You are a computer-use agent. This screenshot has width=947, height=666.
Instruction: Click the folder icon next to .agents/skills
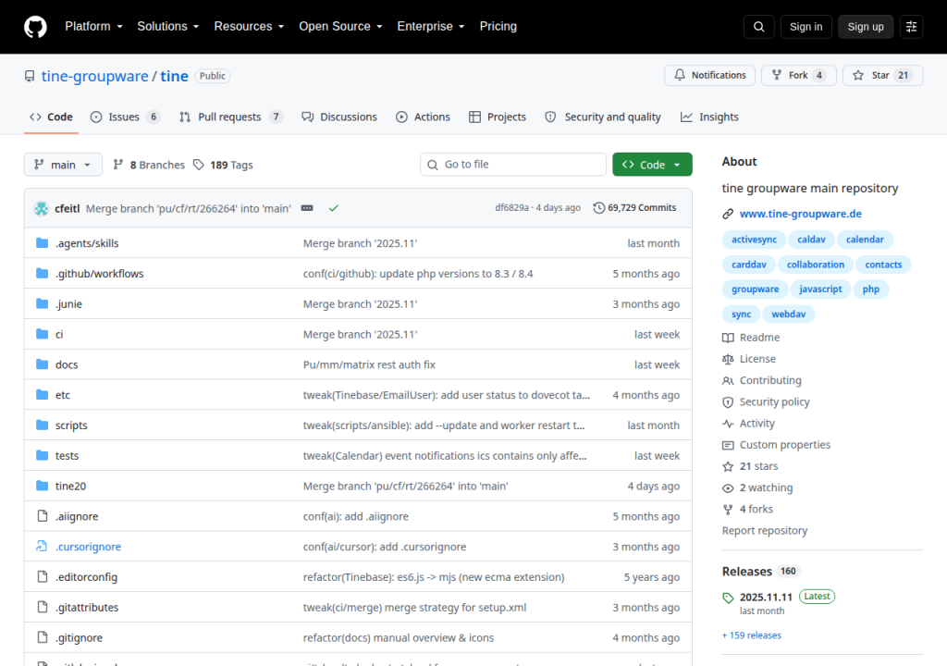coord(42,243)
